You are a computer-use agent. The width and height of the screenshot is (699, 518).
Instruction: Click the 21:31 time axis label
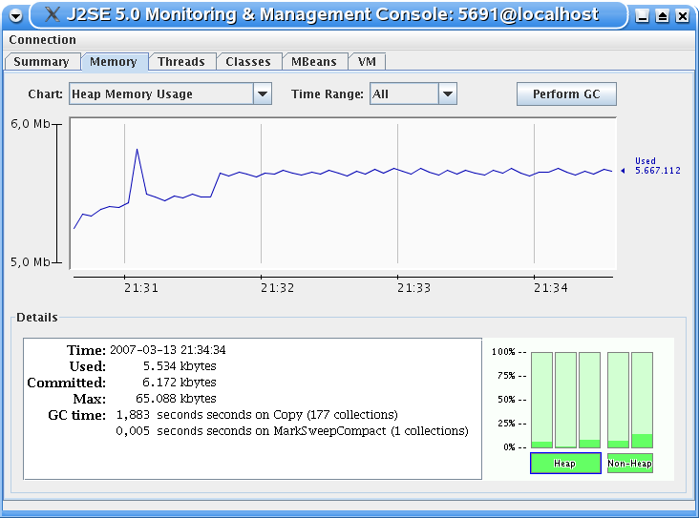click(141, 288)
